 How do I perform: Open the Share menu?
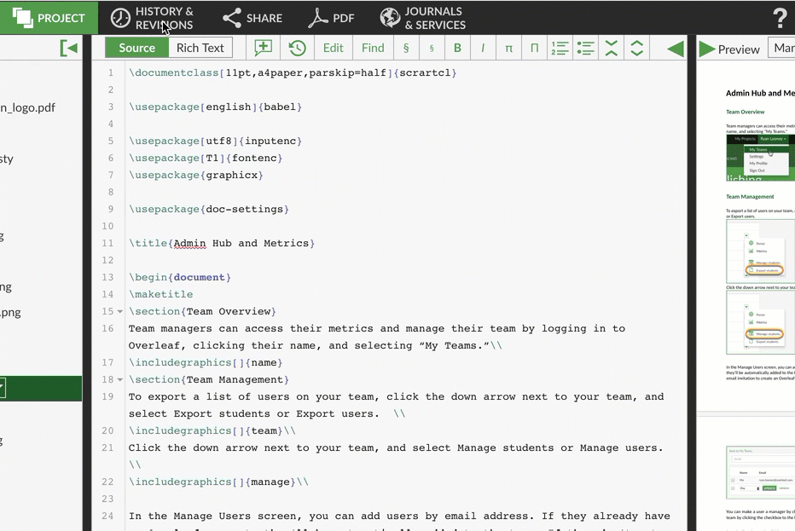[x=252, y=17]
